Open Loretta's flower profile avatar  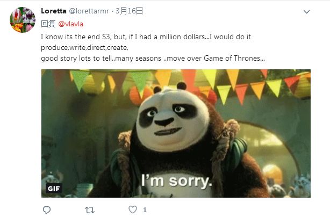(x=23, y=20)
